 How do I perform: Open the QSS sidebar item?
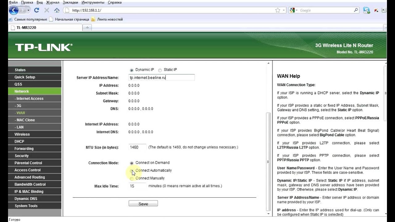click(35, 84)
